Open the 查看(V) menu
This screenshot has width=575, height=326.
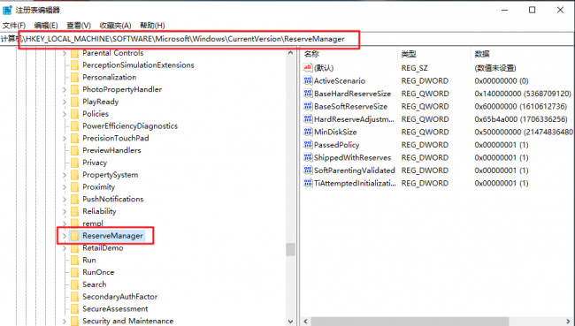click(x=79, y=26)
